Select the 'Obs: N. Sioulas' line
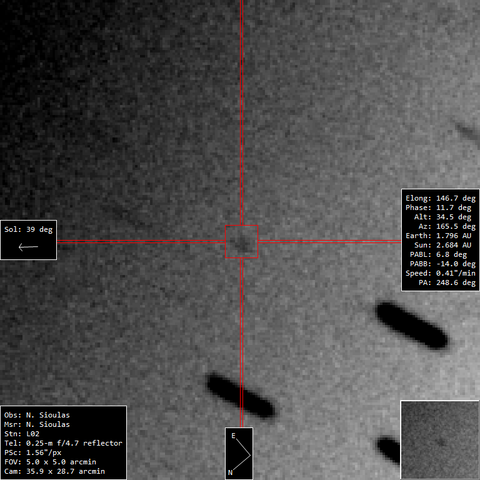 point(37,416)
